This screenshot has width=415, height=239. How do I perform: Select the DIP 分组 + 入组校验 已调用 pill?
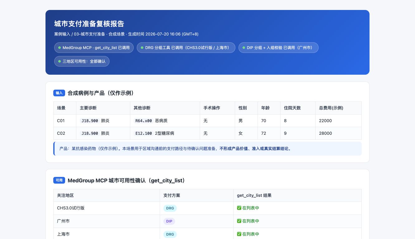(279, 48)
